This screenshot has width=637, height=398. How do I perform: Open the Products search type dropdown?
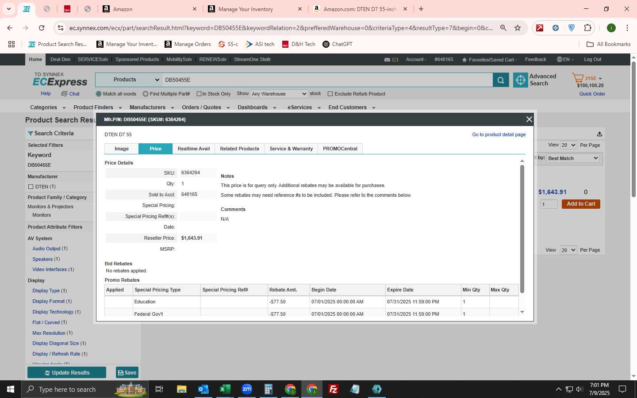point(128,80)
